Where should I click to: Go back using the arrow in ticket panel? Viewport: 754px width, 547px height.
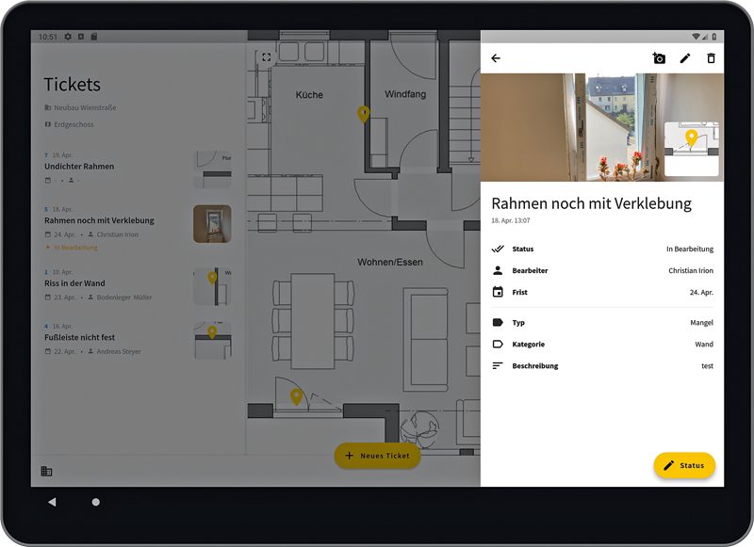pos(496,58)
